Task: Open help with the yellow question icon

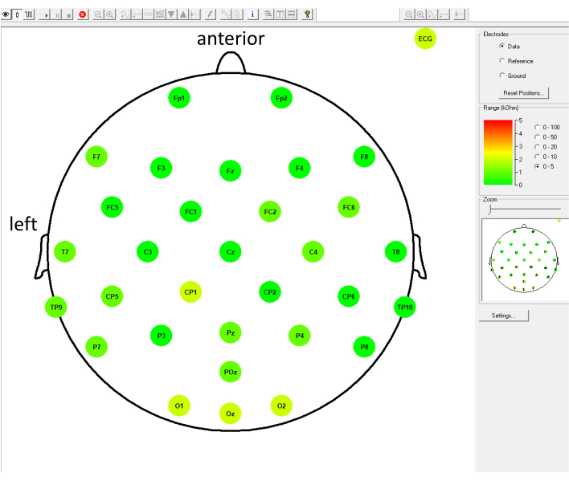Action: point(307,14)
